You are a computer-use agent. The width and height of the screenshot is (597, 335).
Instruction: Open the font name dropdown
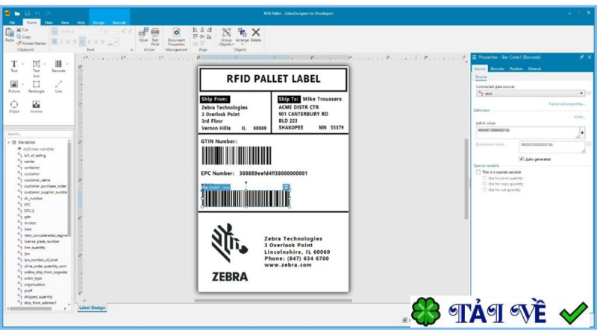(x=99, y=31)
